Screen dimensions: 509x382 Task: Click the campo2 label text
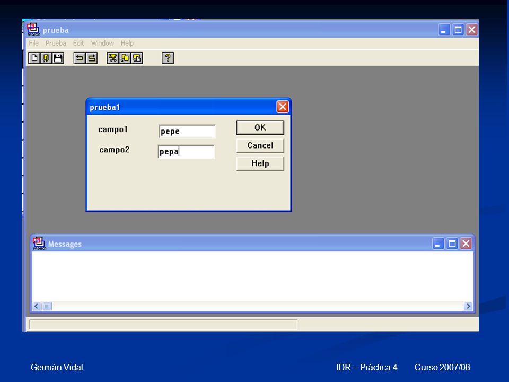click(115, 150)
